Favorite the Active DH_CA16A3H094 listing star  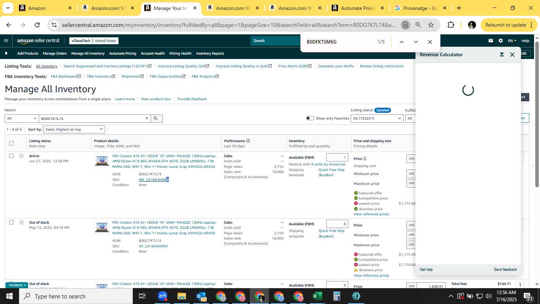pyautogui.click(x=21, y=156)
